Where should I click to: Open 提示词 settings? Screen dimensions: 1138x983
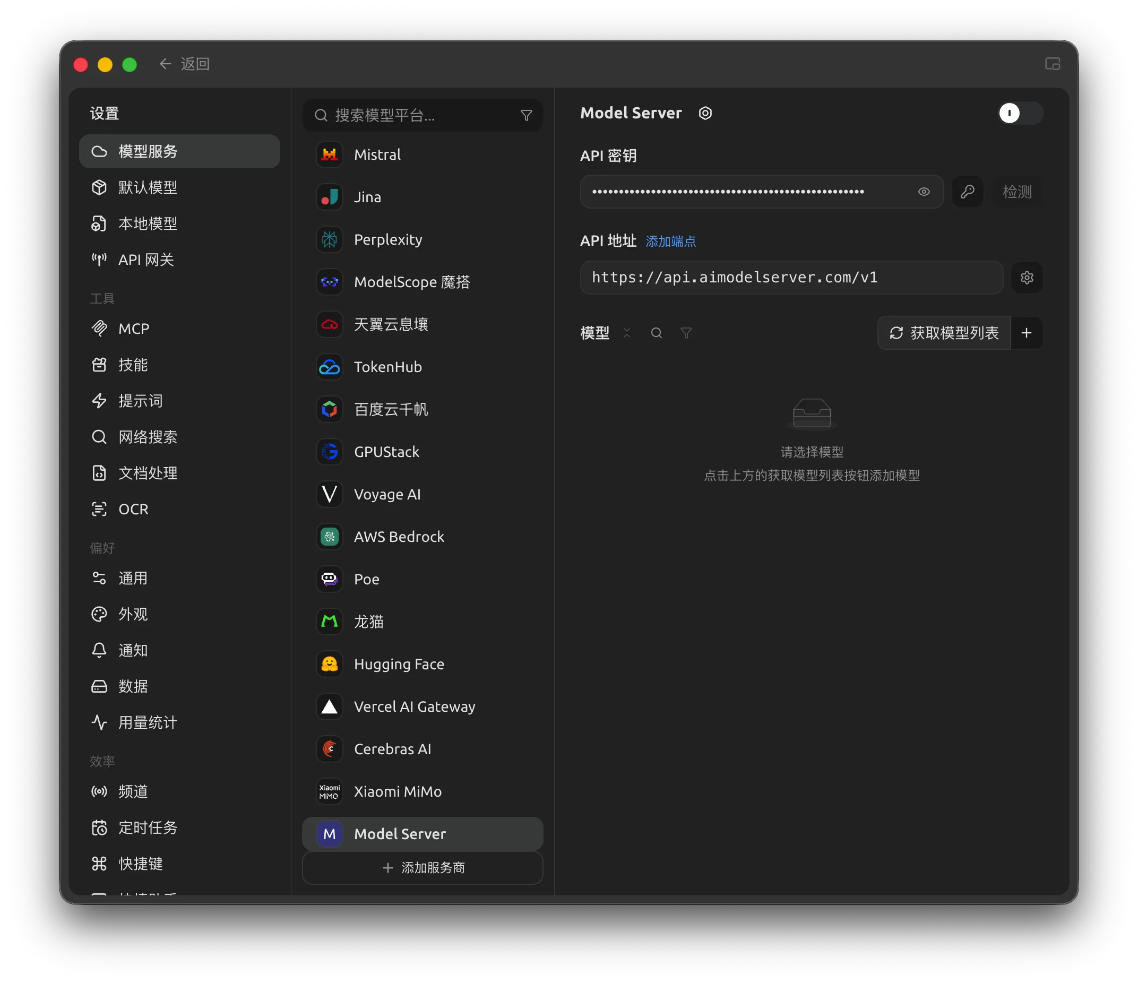[179, 401]
